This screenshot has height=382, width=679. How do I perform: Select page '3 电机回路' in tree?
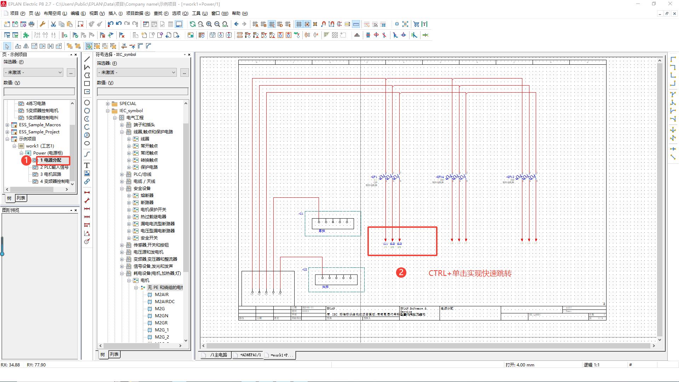[x=51, y=174]
